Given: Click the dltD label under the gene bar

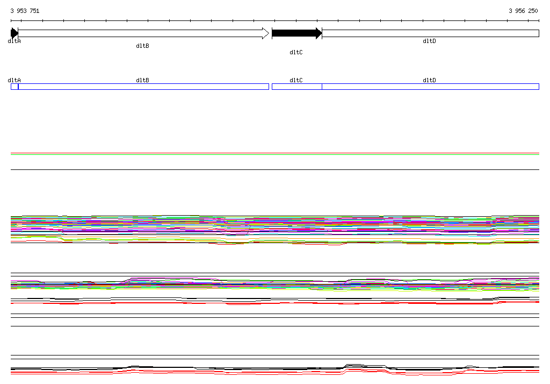Looking at the screenshot, I should coord(429,41).
